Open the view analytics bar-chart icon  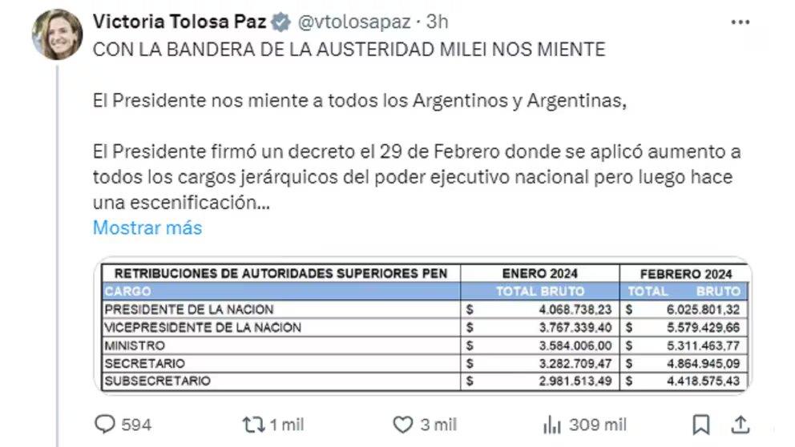click(x=552, y=425)
